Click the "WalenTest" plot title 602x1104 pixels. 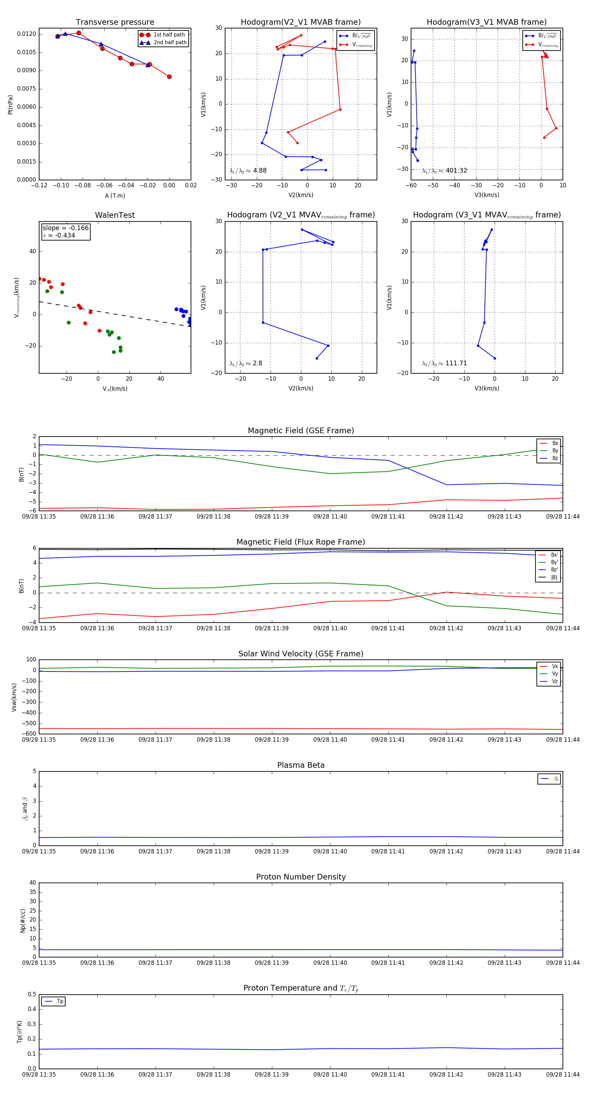click(115, 215)
